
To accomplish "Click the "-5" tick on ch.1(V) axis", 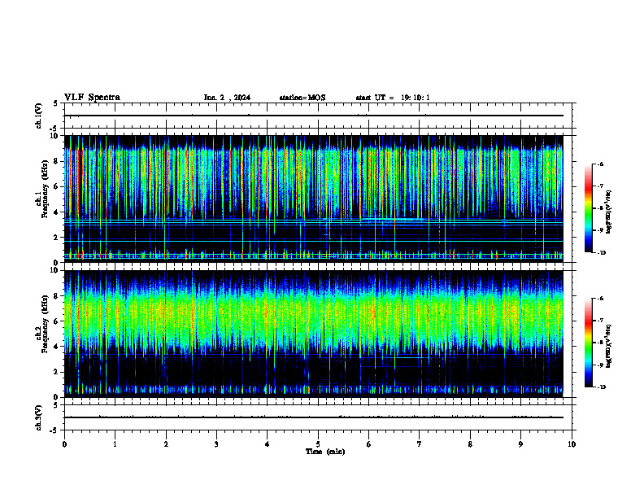I will coord(54,129).
